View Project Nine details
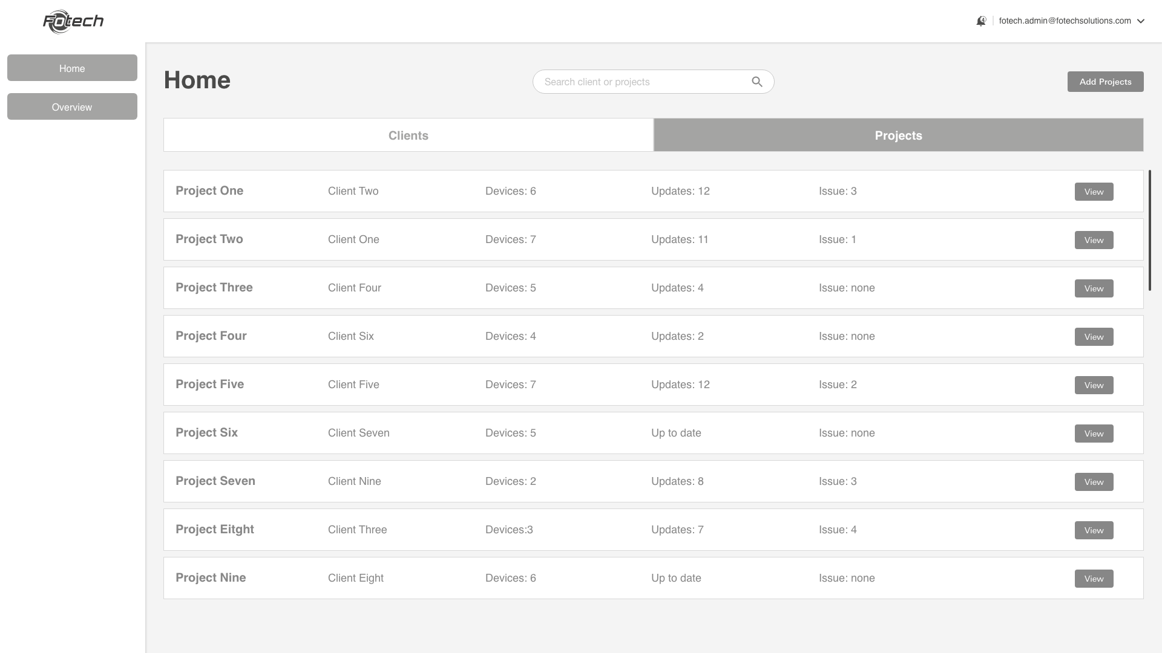Screen dimensions: 1162x653 (1094, 579)
